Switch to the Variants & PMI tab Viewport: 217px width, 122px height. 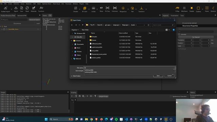click(22, 16)
